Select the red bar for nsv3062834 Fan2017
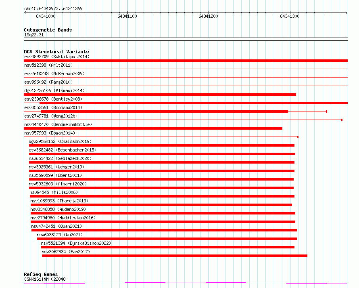The width and height of the screenshot is (359, 288). [x=175, y=256]
